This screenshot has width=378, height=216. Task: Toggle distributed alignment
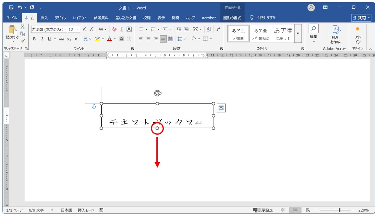coord(171,39)
